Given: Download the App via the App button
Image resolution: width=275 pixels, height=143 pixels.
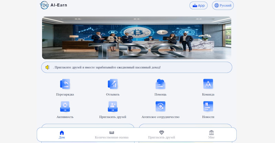Looking at the screenshot, I should coord(199,5).
